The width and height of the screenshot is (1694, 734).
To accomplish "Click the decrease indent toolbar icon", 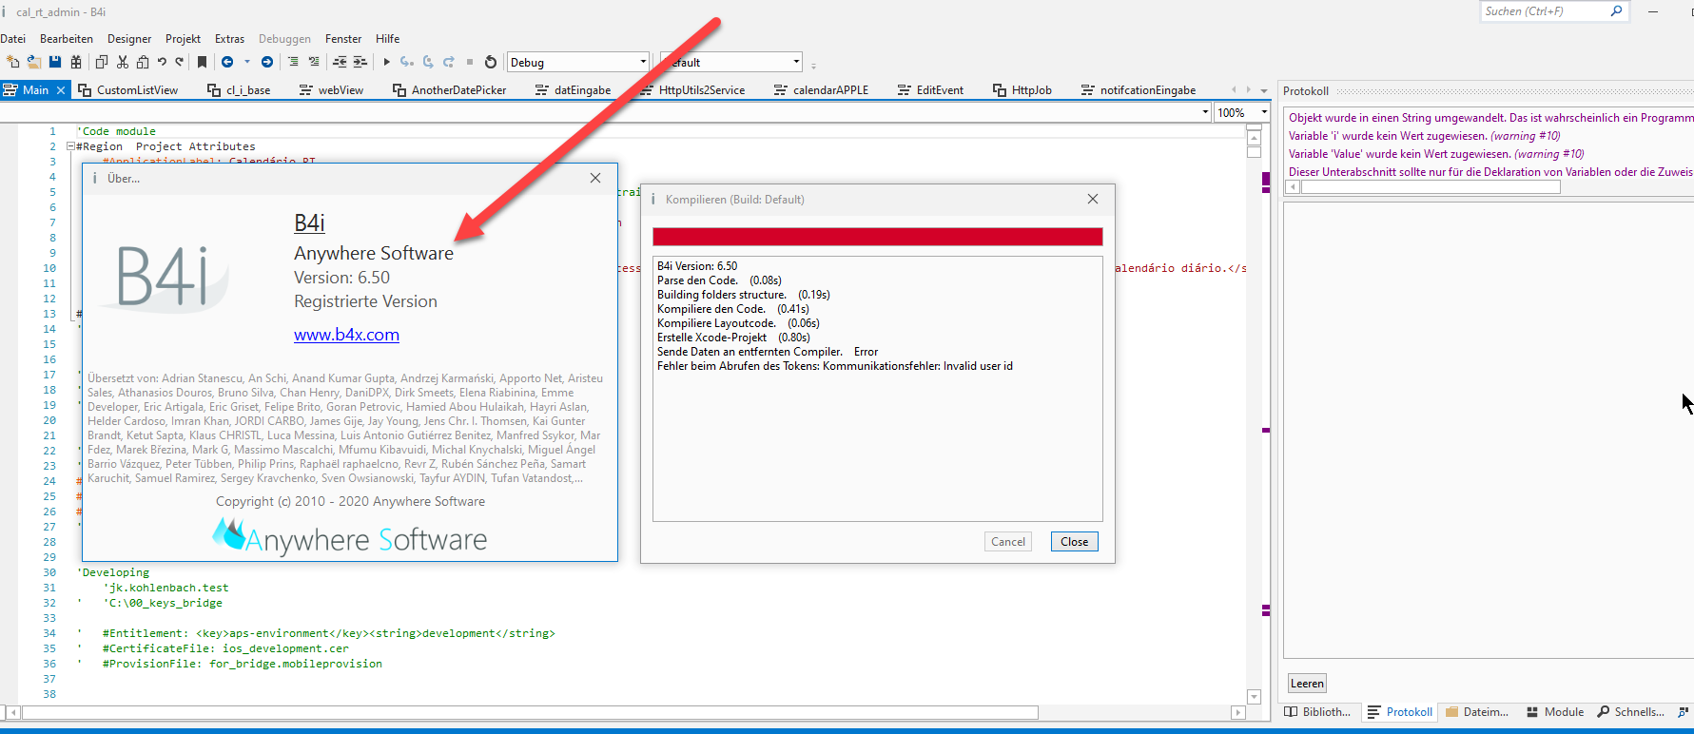I will 340,62.
